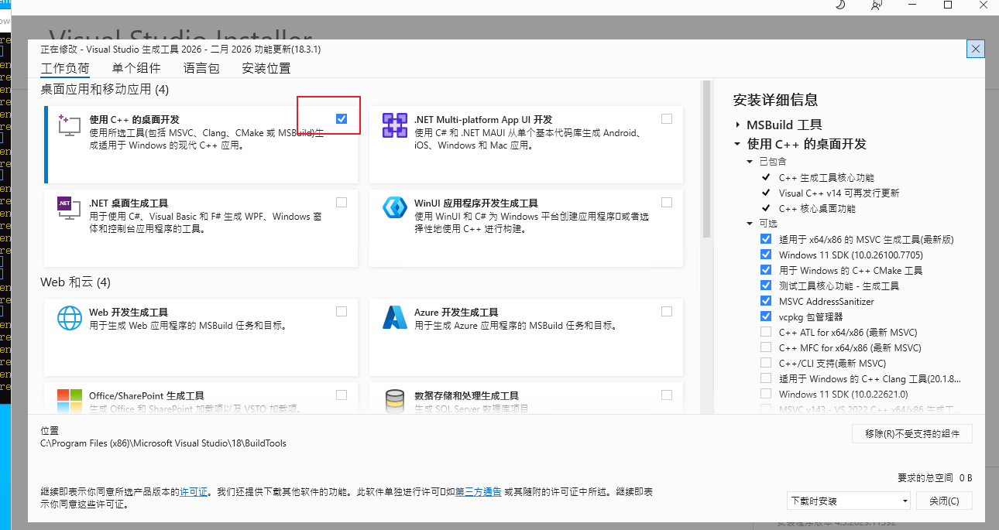Screen dimensions: 999x530
Task: Collapse the 使用 C++ 的桌面开发 details
Action: (736, 143)
